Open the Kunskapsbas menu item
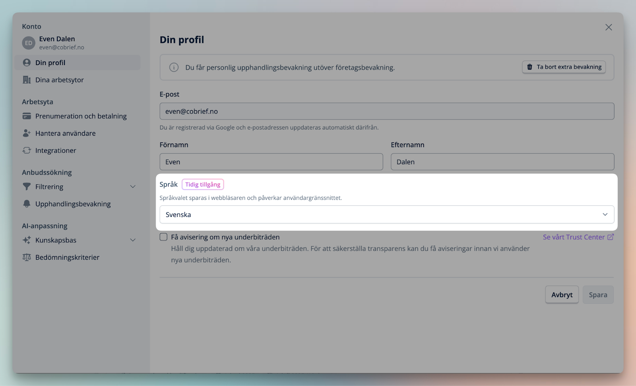 56,240
